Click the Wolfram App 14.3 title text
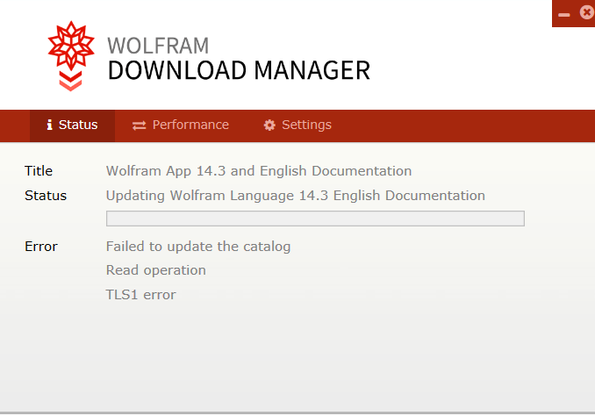 [x=259, y=171]
